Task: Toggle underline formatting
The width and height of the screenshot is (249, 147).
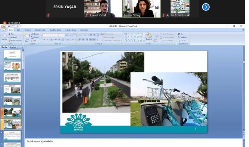Action: [52, 39]
